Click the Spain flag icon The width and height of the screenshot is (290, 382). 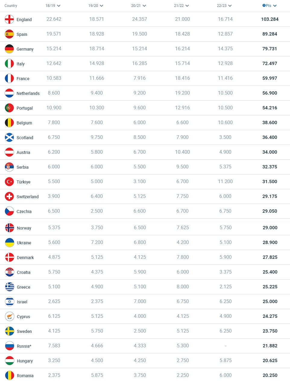pos(9,34)
